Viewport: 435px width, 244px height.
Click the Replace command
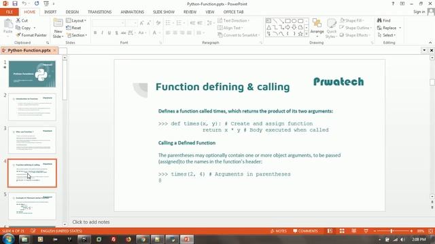coord(387,28)
